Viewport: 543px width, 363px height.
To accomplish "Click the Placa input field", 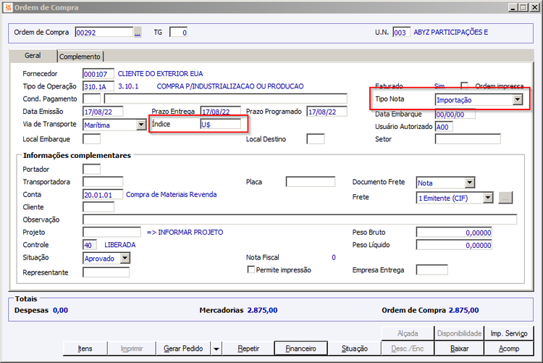I will point(311,182).
